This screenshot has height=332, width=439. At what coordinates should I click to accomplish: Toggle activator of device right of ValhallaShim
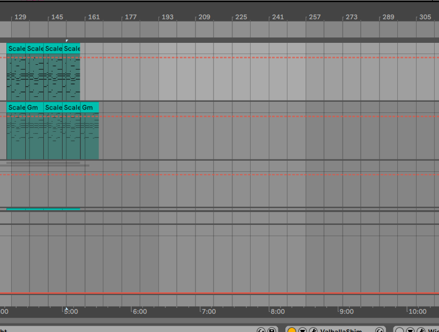click(x=399, y=330)
